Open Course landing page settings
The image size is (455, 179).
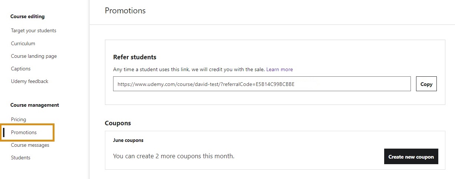[34, 56]
